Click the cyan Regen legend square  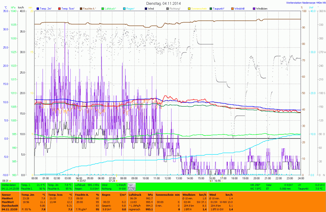click(124, 8)
